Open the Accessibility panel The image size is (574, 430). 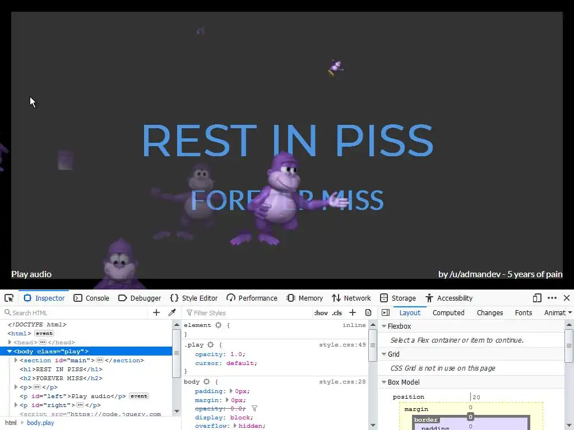tap(449, 298)
